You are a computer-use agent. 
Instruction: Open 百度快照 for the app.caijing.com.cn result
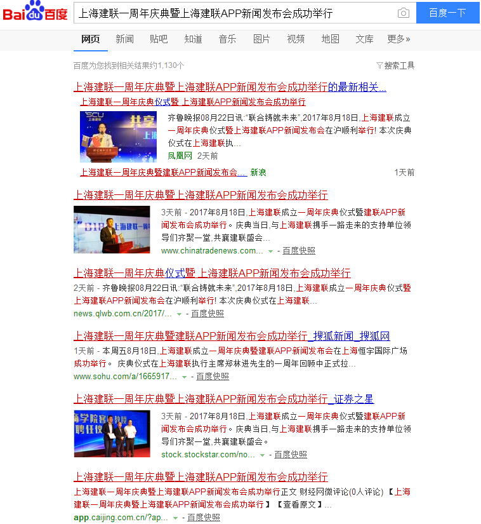(204, 518)
